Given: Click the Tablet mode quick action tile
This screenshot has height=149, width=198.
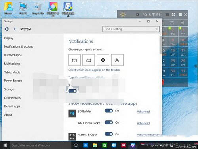Looking at the screenshot, I should tap(74, 60).
